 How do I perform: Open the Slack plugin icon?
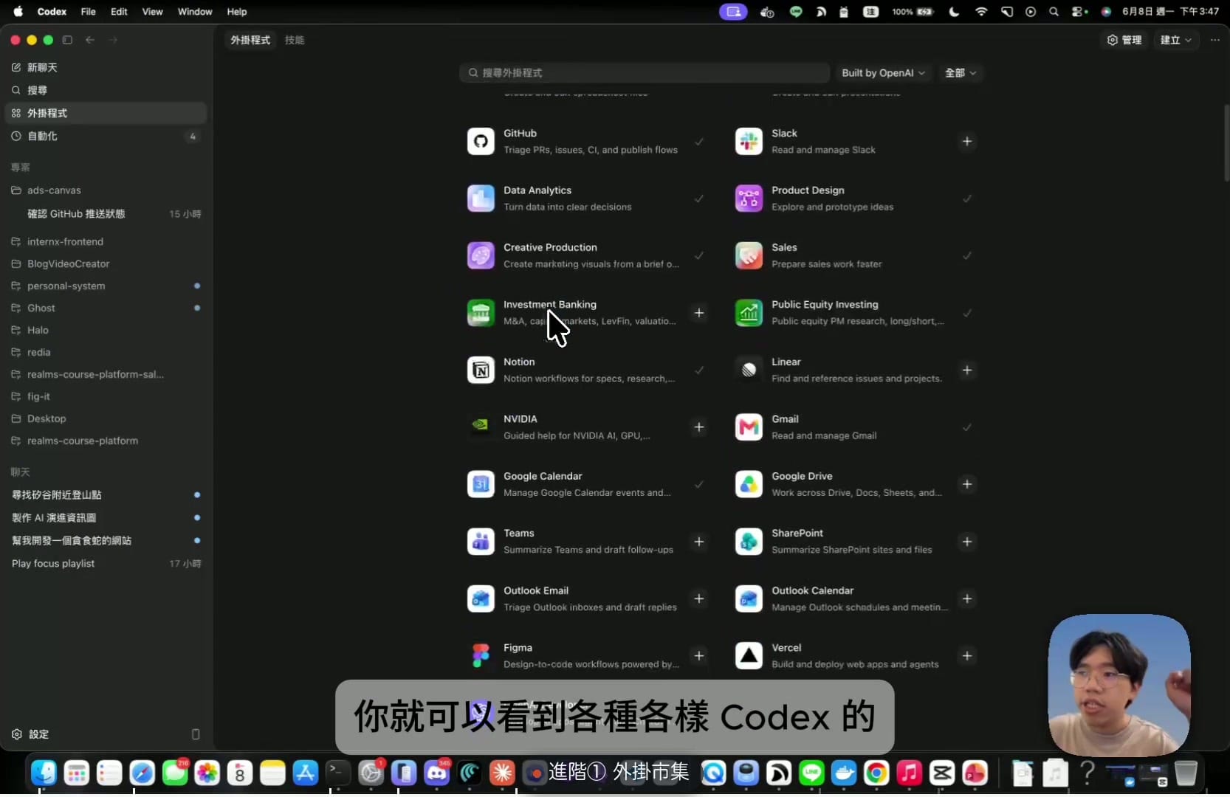pyautogui.click(x=749, y=141)
